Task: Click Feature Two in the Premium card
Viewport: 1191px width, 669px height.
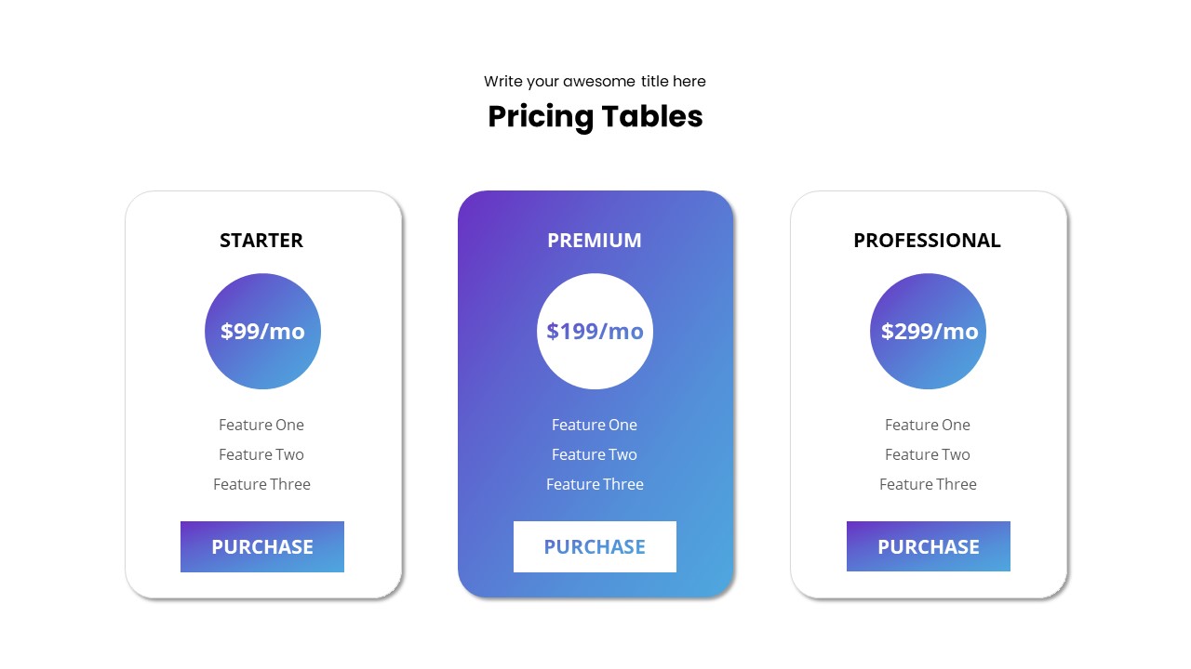Action: pyautogui.click(x=595, y=454)
